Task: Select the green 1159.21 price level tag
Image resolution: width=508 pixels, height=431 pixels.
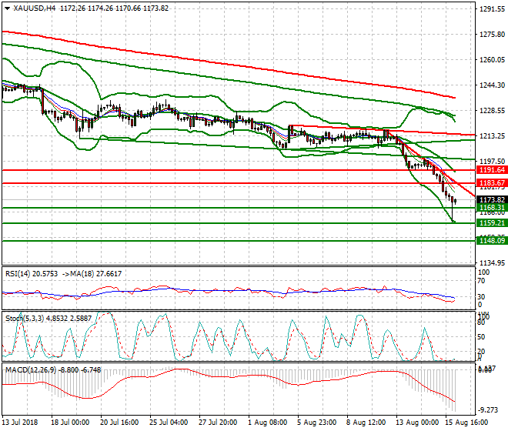Action: [x=491, y=222]
